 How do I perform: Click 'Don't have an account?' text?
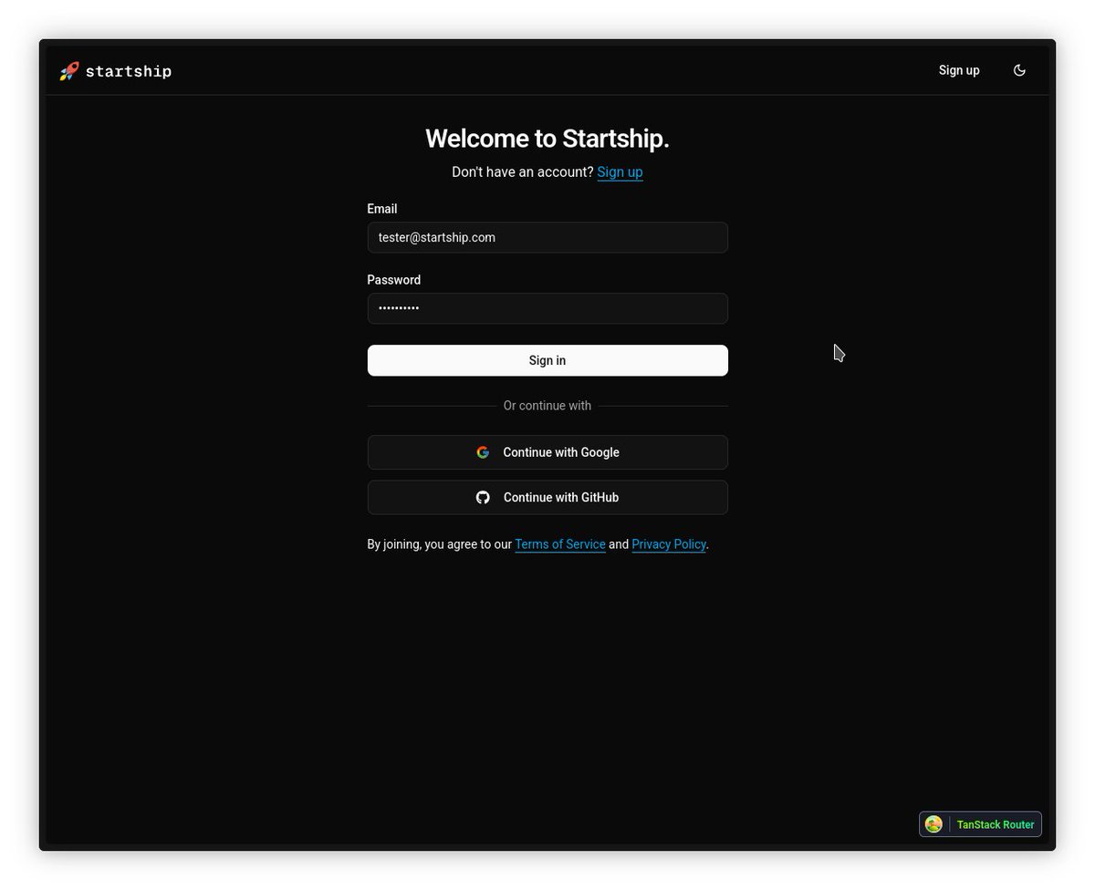523,171
